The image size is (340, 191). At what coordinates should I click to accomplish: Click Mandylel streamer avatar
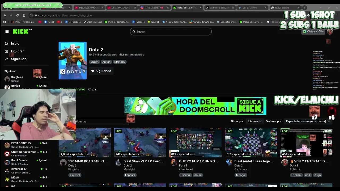[x=118, y=162]
